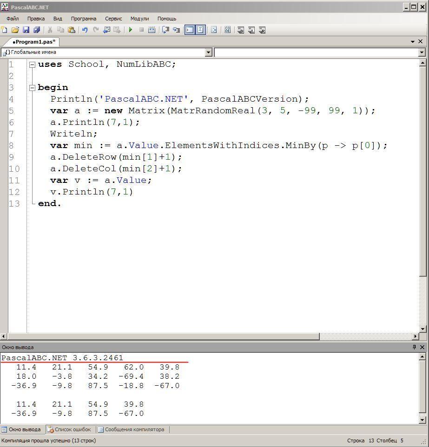Screen dimensions: 429x447
Task: Click editor vertical scrollbar up arrow
Action: [422, 63]
